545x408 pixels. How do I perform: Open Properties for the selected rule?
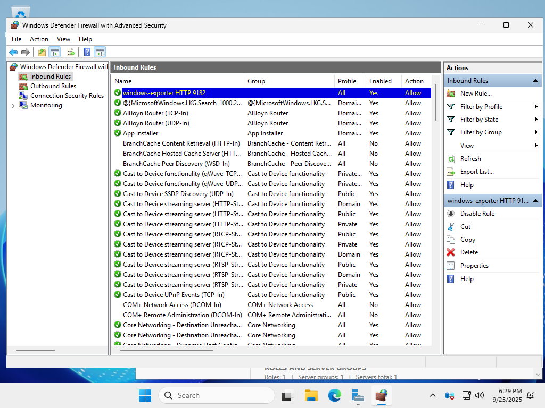pyautogui.click(x=474, y=266)
